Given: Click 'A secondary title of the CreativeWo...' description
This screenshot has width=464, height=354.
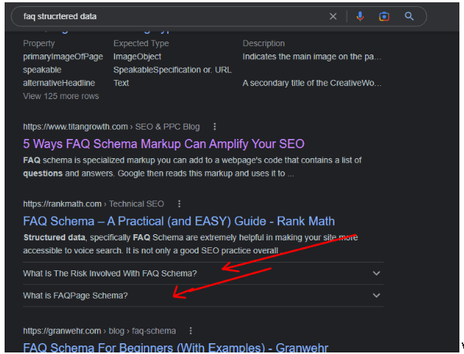Looking at the screenshot, I should pos(312,83).
